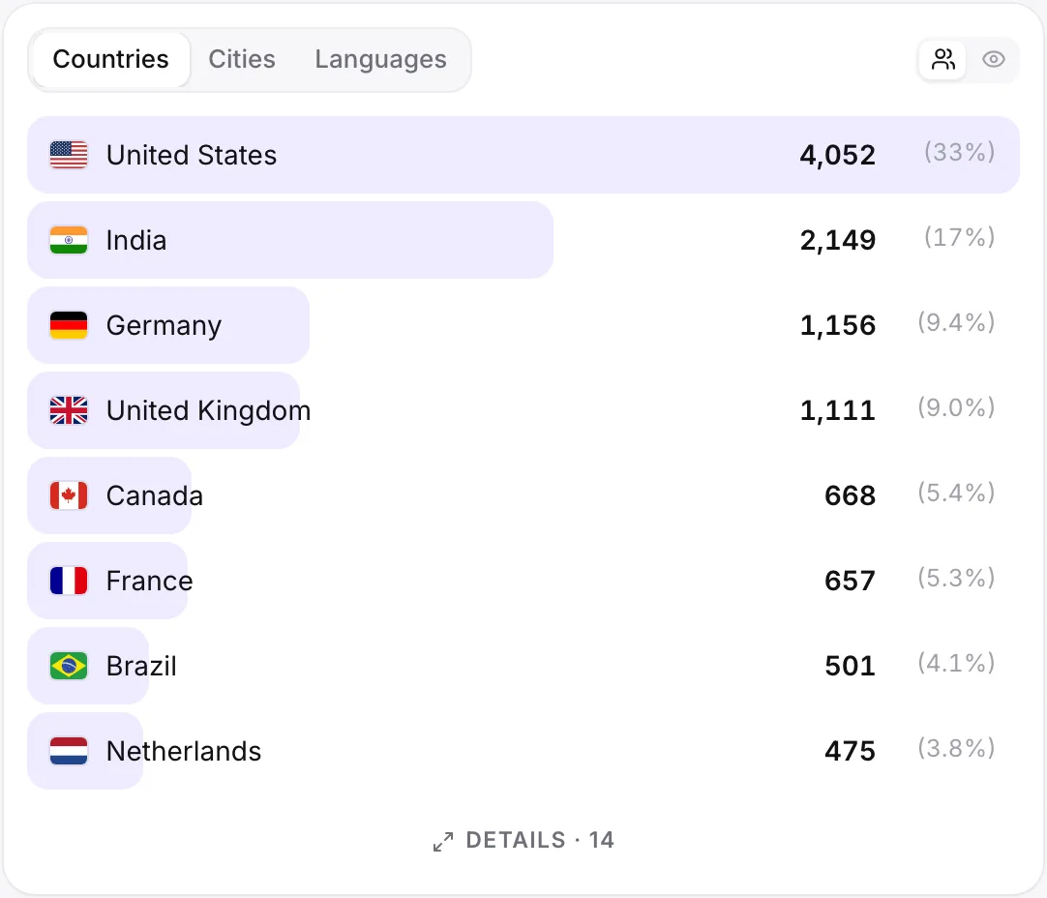Click the 1,111 visitor count
This screenshot has height=898, width=1047.
pos(837,410)
